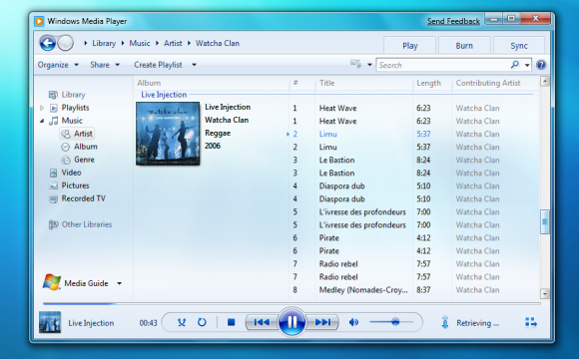Image resolution: width=579 pixels, height=359 pixels.
Task: Open the Media Guide button
Action: point(86,283)
